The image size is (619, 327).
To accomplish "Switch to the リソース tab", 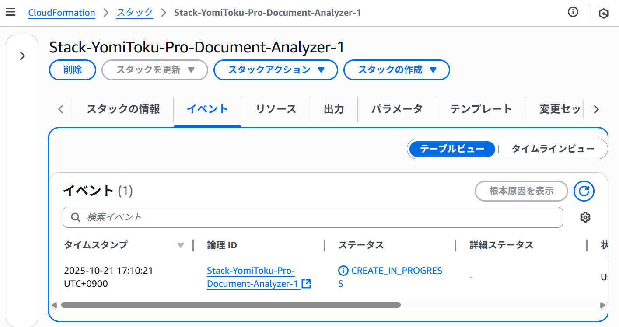I will tap(276, 109).
